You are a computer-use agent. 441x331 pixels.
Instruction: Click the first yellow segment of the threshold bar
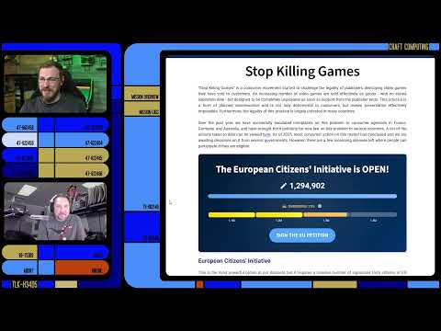232,215
